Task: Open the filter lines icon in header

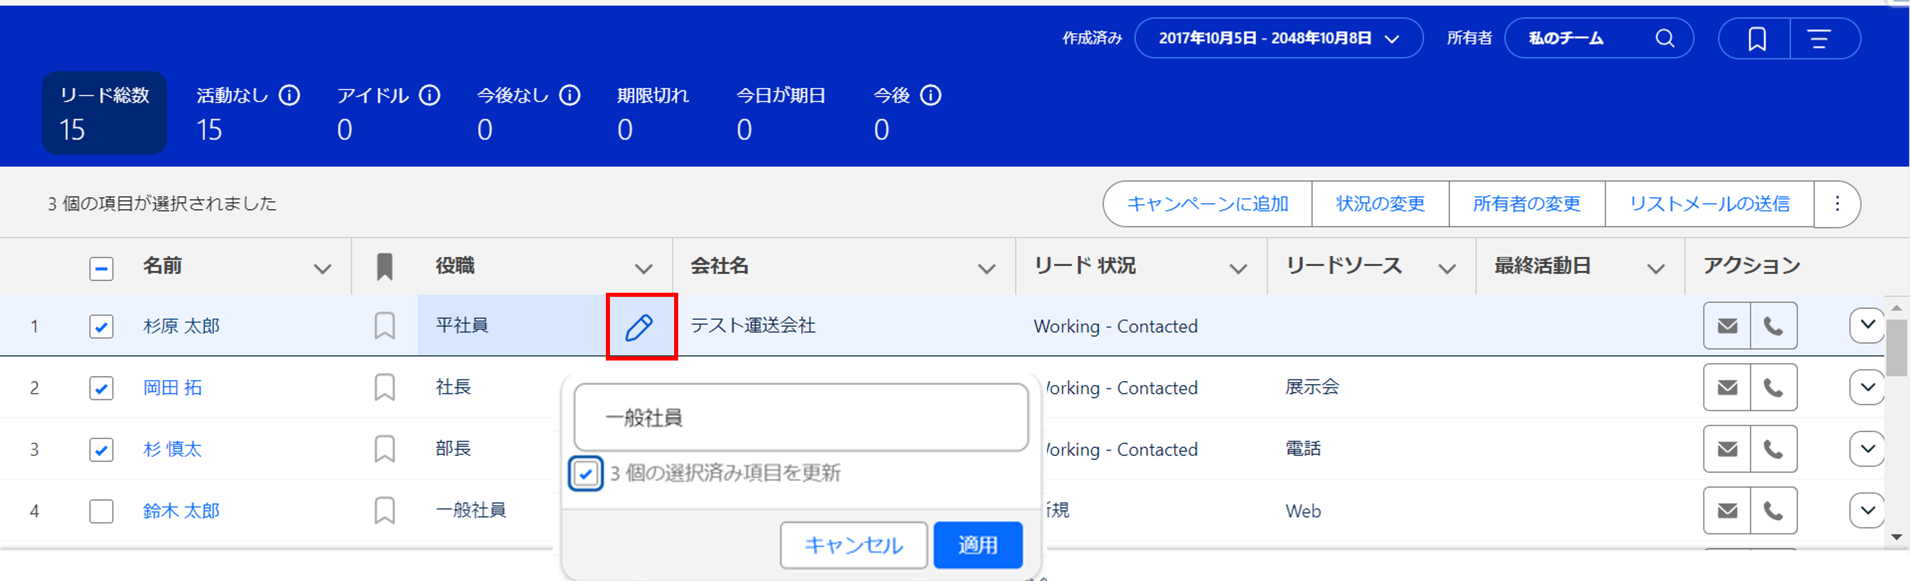Action: click(1819, 39)
